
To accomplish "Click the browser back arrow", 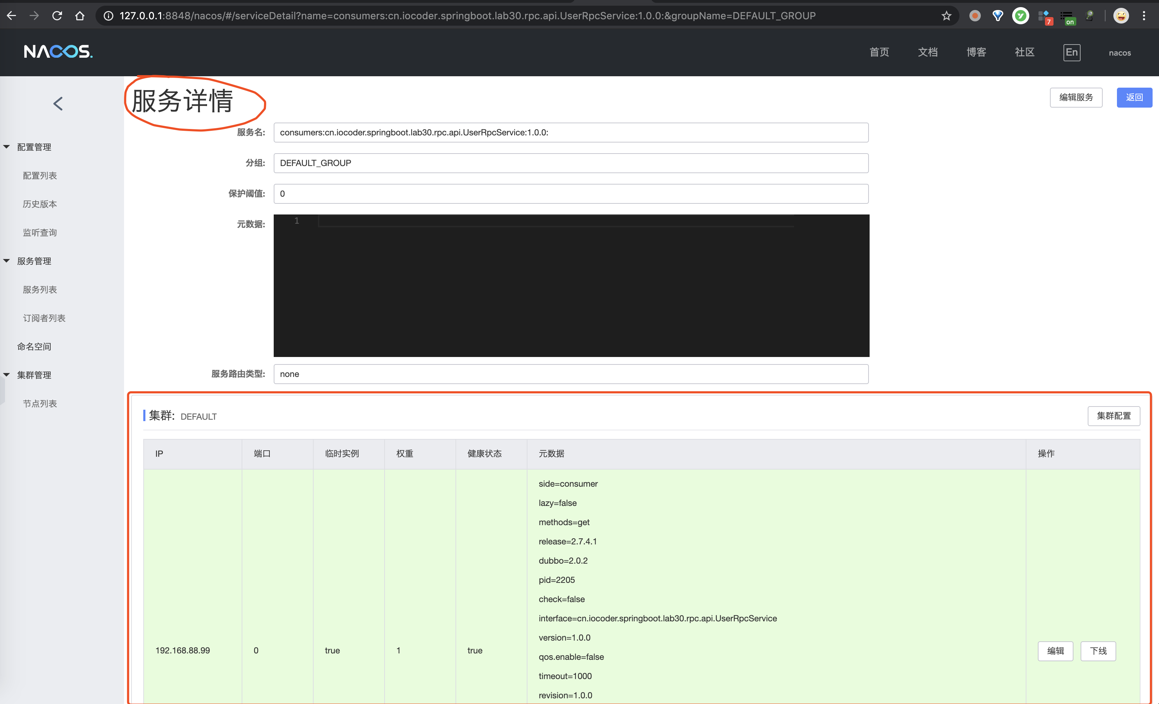I will [x=12, y=16].
